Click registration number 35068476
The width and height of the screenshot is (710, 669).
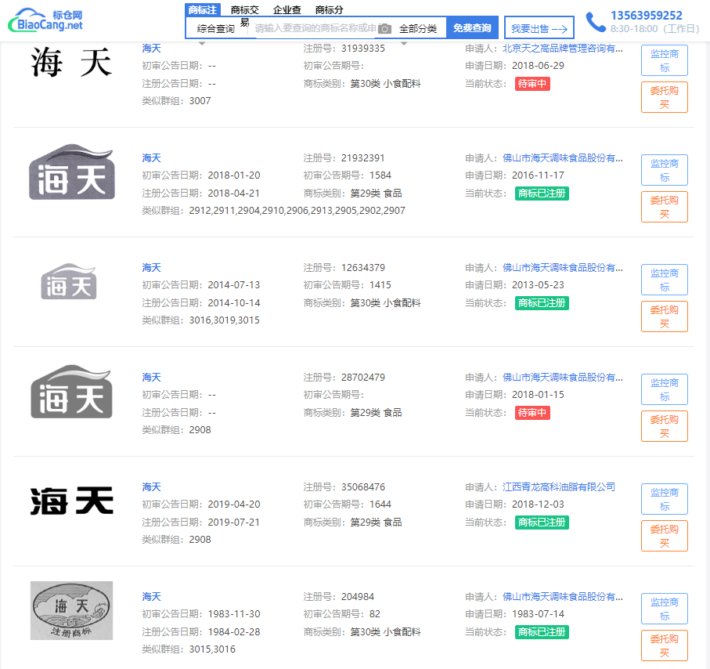pos(362,486)
